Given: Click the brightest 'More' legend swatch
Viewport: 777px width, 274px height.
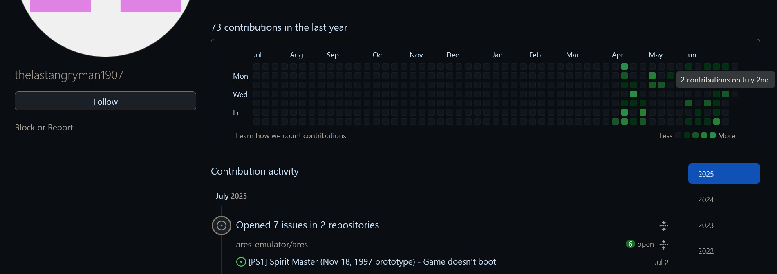Looking at the screenshot, I should coord(713,135).
